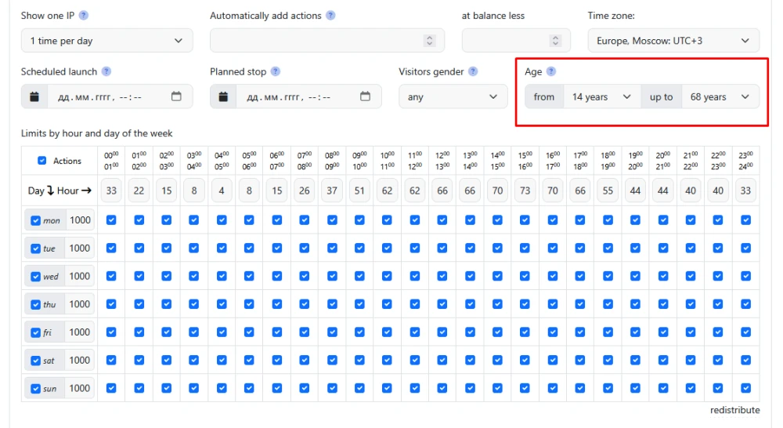Click the 'Limits by hour and day of the week' heading
Viewport: 783px width, 428px height.
pos(97,133)
